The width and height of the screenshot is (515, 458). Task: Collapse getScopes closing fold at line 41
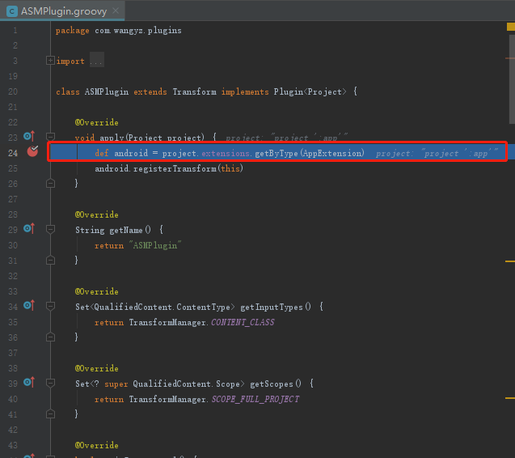click(x=51, y=413)
